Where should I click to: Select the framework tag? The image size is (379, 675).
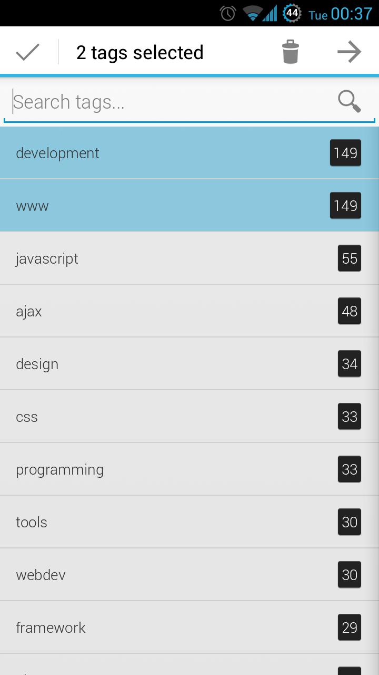(x=158, y=628)
